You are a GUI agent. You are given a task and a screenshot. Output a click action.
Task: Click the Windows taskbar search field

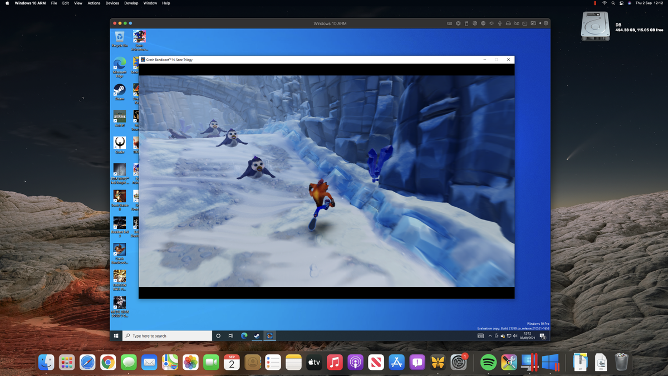tap(167, 336)
